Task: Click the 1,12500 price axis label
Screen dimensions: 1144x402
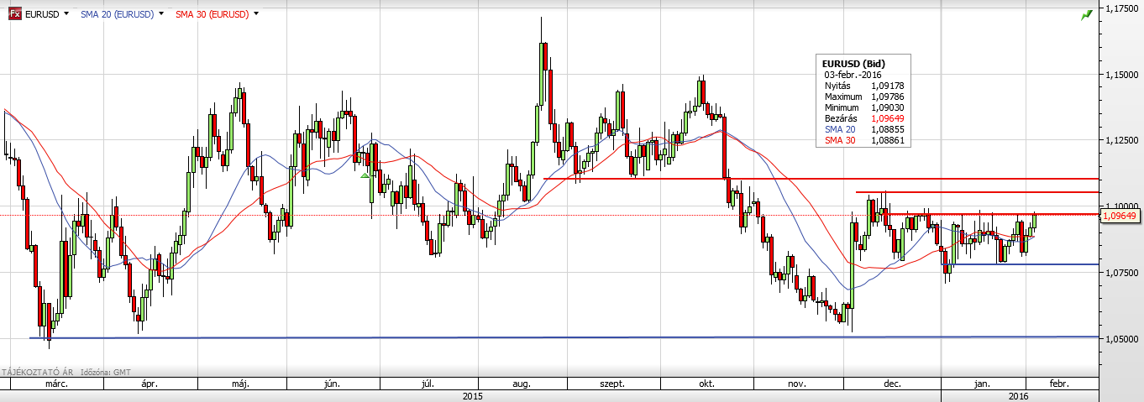Action: tap(1121, 141)
